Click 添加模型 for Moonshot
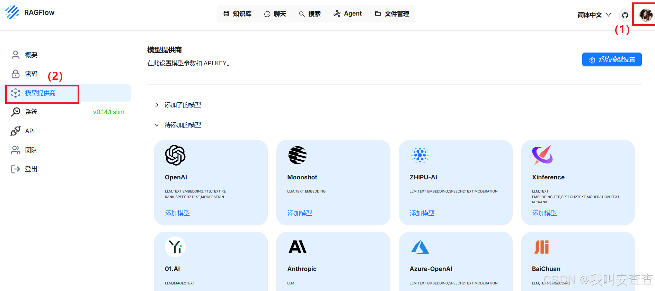Viewport: 655px width, 291px height. pos(300,213)
